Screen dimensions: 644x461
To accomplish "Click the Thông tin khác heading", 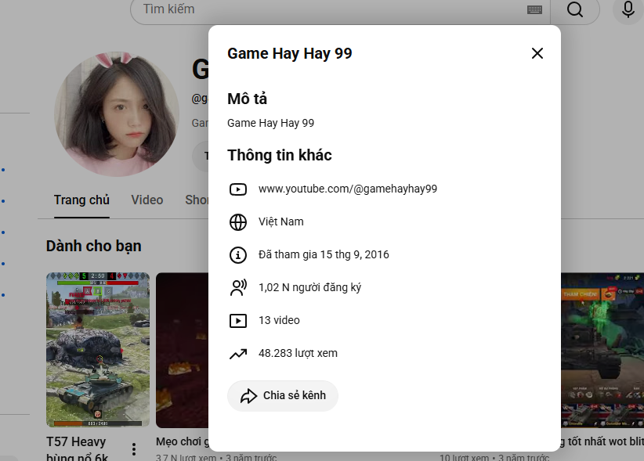I will pyautogui.click(x=279, y=156).
